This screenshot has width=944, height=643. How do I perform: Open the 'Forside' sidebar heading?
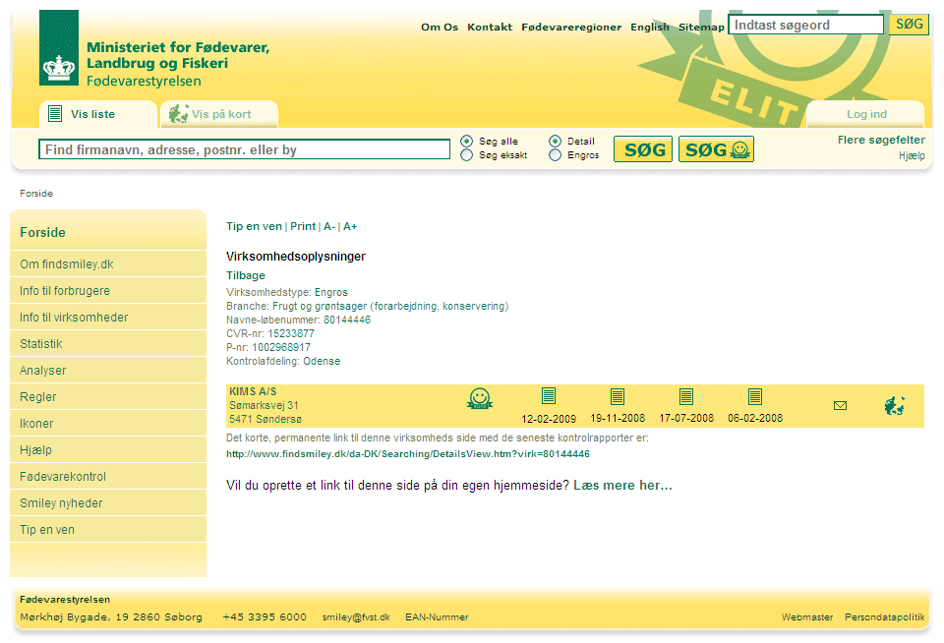point(42,232)
